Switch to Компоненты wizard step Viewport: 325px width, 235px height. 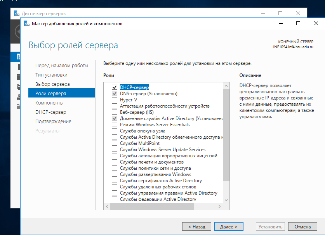(49, 103)
